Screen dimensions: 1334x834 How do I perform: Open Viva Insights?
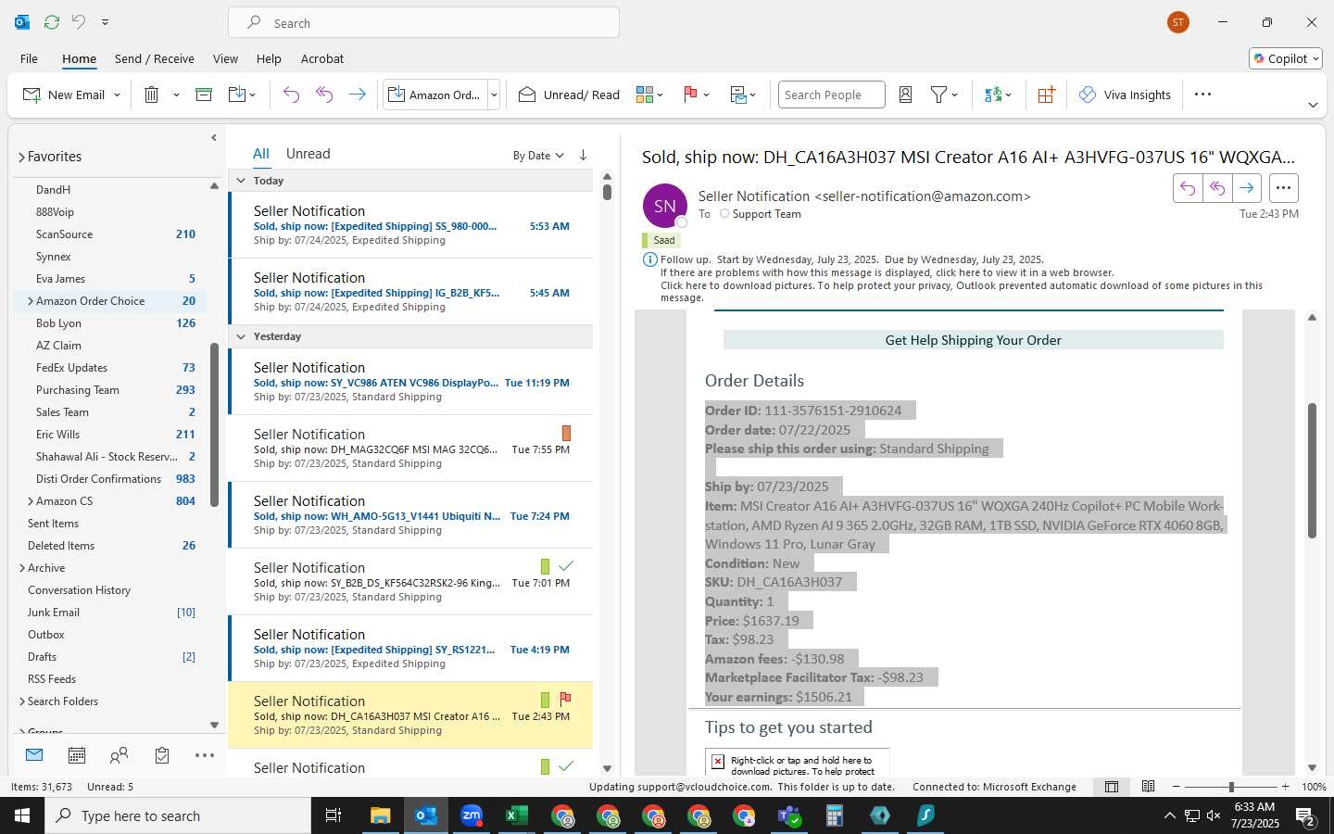pyautogui.click(x=1125, y=95)
